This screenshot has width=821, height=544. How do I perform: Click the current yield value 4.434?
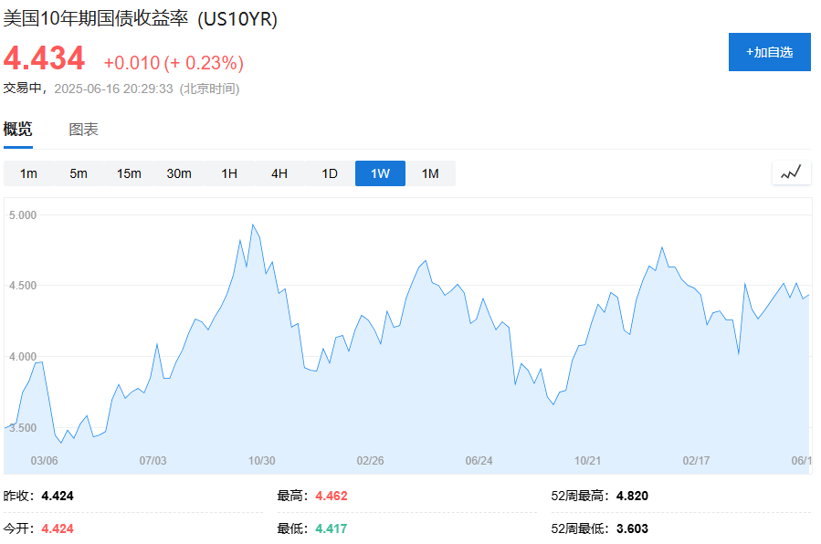click(44, 58)
